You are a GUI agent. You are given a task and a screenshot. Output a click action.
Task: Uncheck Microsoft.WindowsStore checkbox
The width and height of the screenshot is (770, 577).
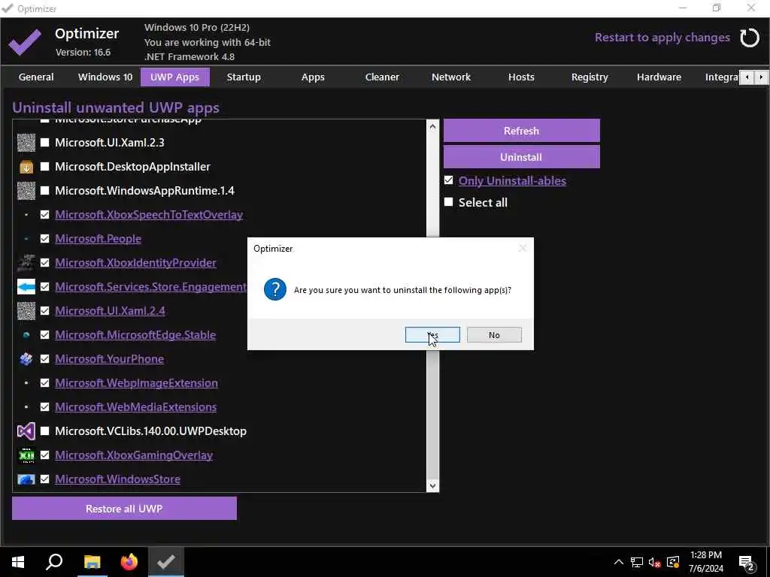click(x=44, y=479)
